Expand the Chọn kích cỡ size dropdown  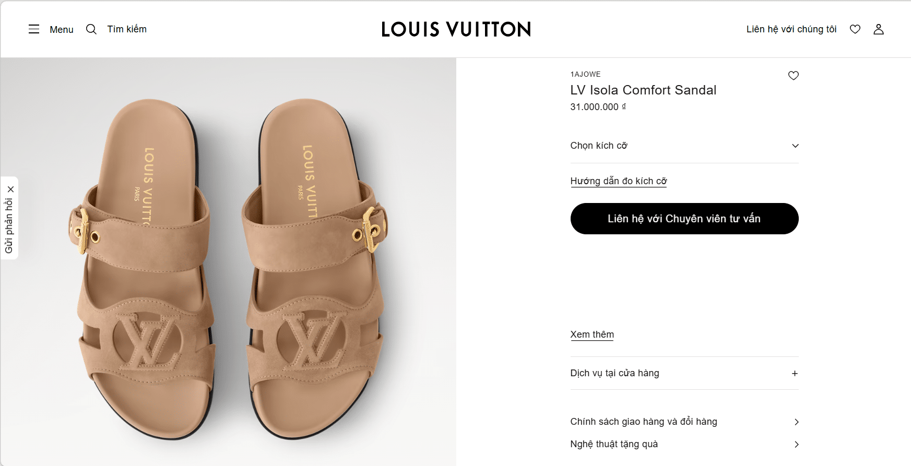(684, 146)
